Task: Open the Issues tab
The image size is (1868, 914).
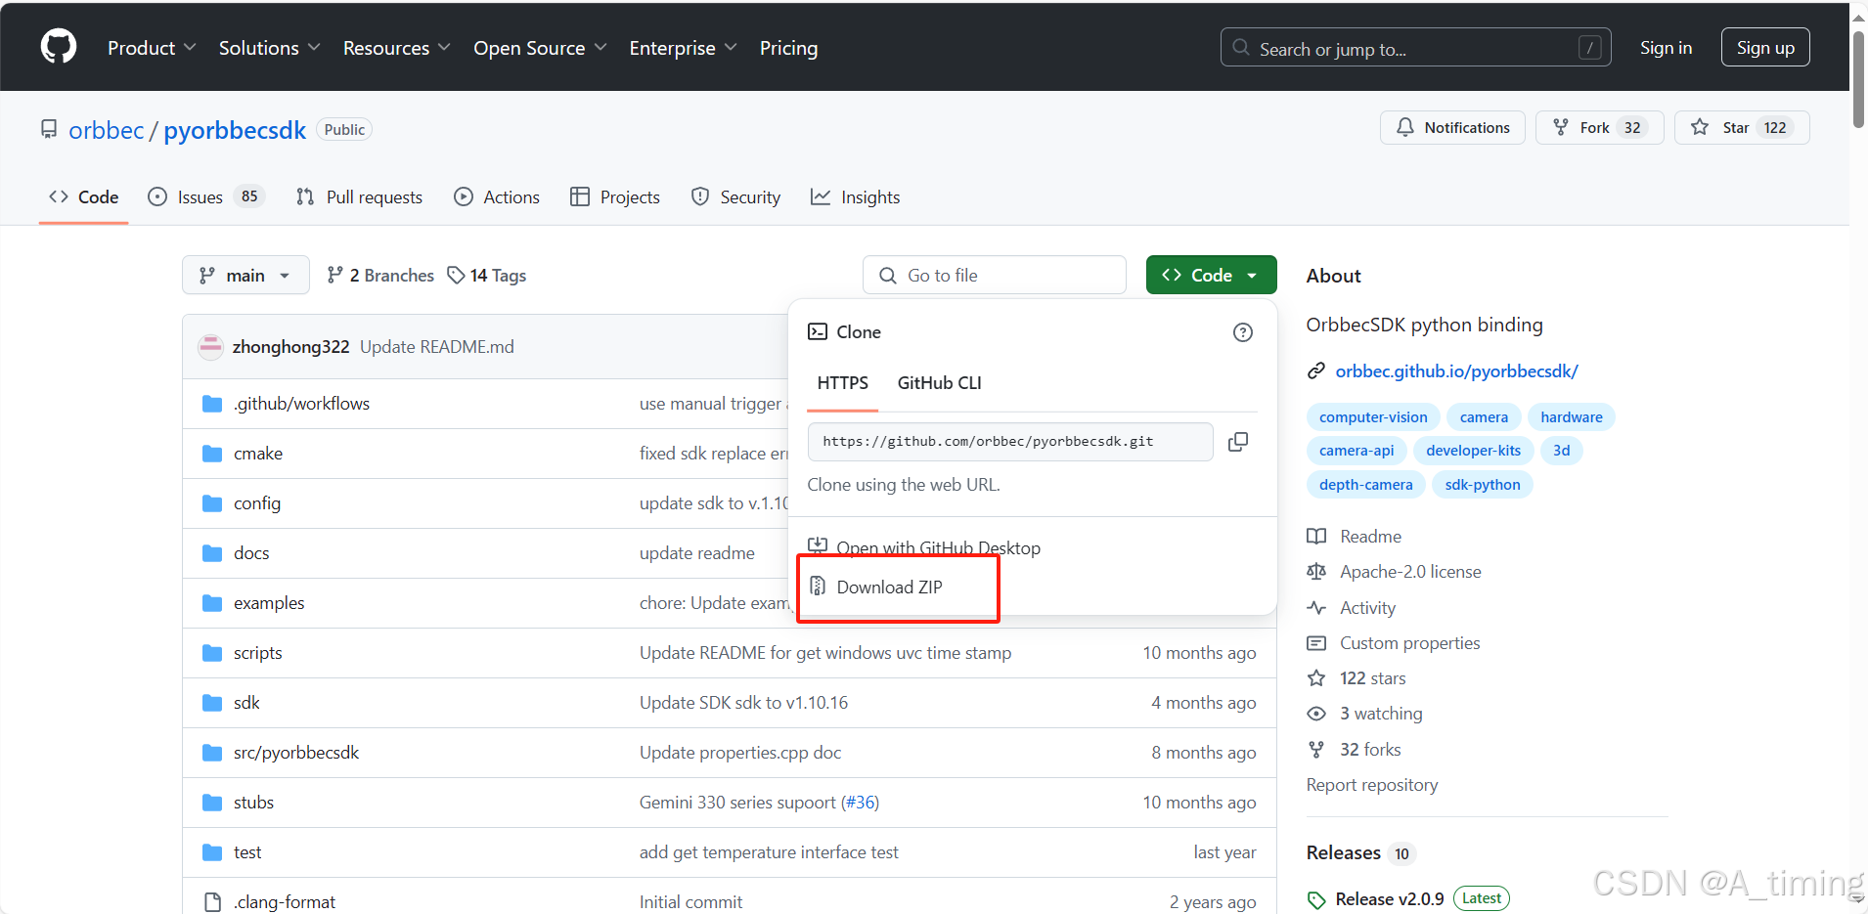Action: coord(206,197)
